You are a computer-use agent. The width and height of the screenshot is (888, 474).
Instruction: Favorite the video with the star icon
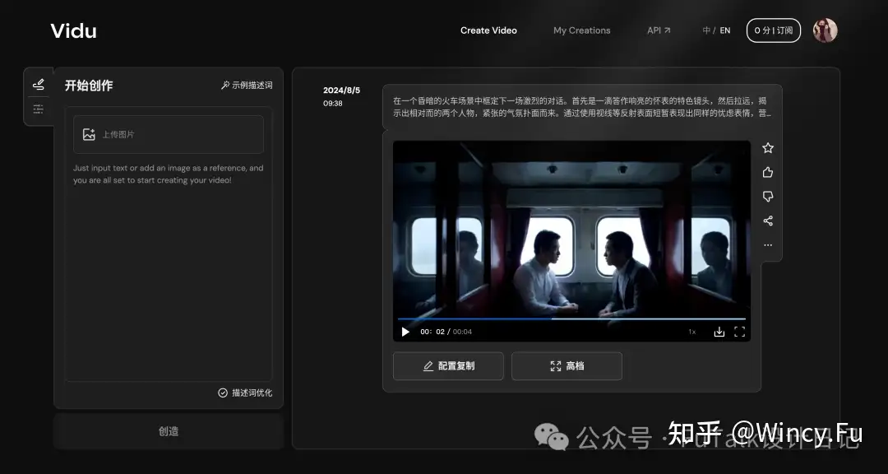[x=767, y=147]
